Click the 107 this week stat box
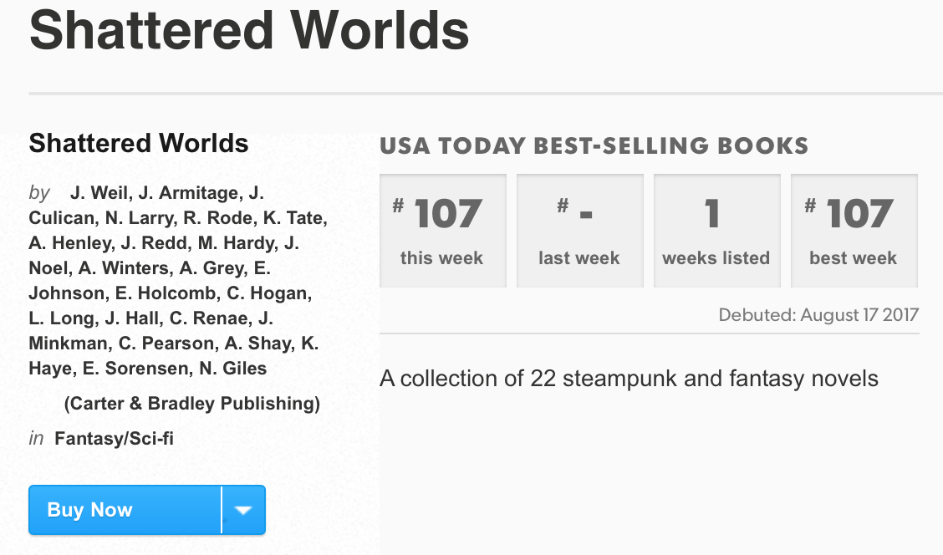The height and width of the screenshot is (555, 943). tap(442, 230)
